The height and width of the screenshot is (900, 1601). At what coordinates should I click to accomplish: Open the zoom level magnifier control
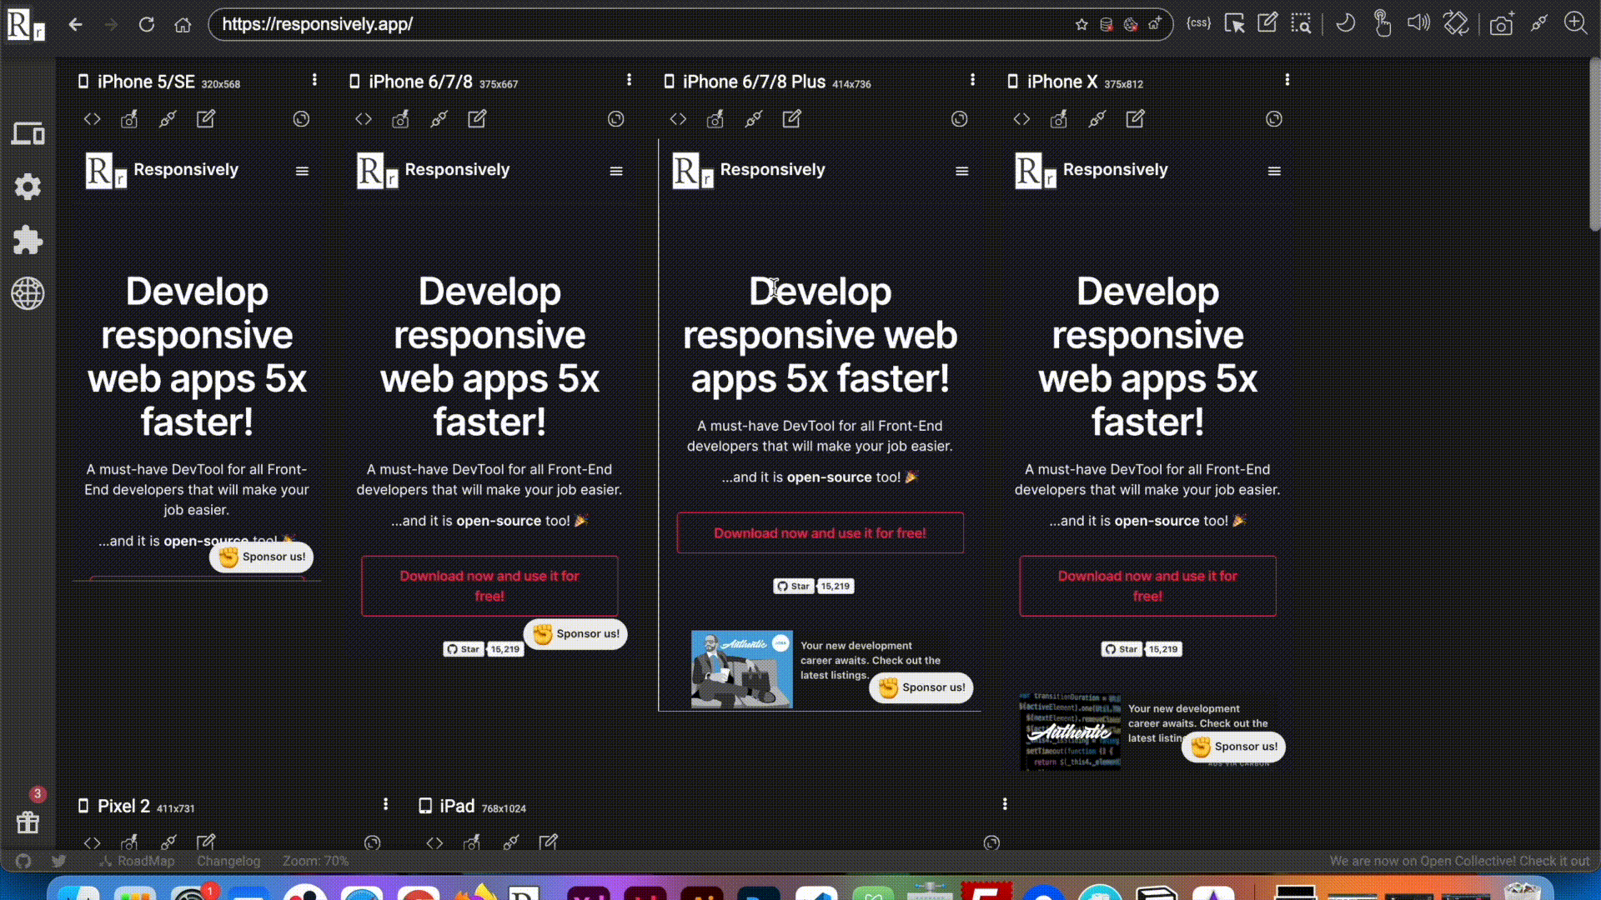click(1574, 23)
